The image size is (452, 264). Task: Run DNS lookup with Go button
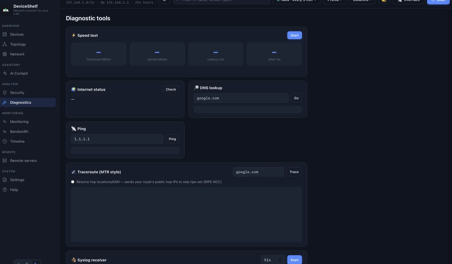click(296, 98)
